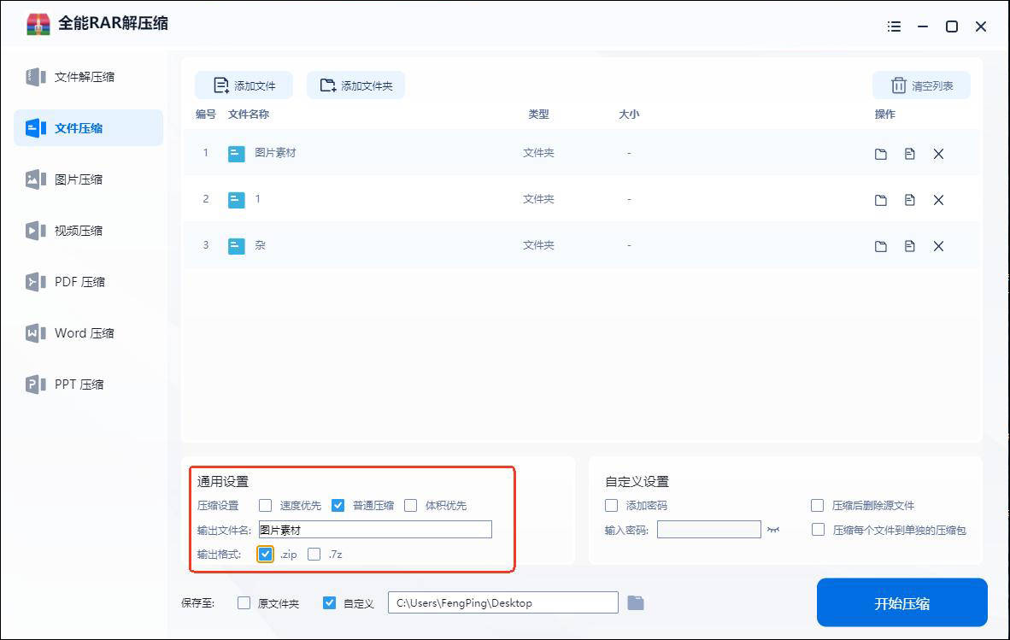Tick 压缩后删除源文件 option
The width and height of the screenshot is (1010, 640).
pos(818,505)
